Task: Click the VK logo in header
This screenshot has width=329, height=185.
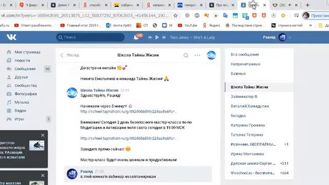Action: pos(11,38)
